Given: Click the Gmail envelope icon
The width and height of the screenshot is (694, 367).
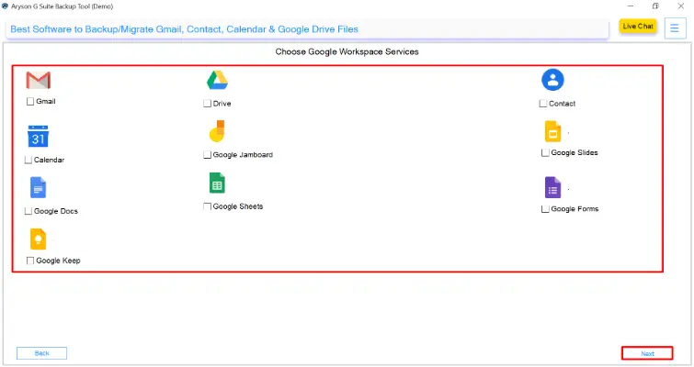Looking at the screenshot, I should tap(38, 80).
